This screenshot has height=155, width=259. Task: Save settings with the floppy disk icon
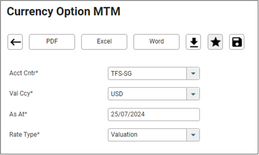tap(237, 42)
